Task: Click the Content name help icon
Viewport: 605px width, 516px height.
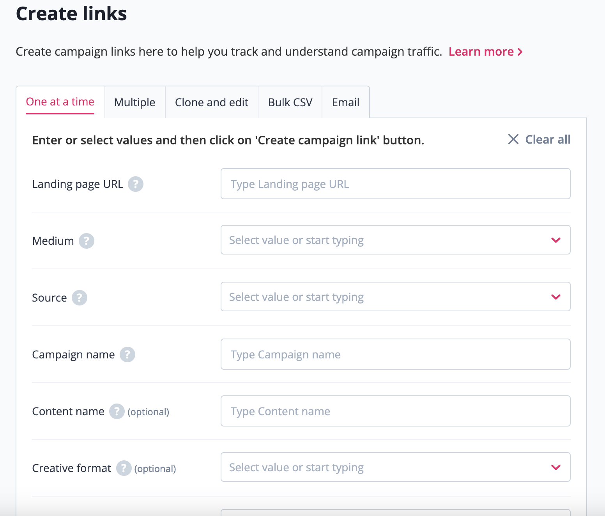Action: tap(116, 411)
